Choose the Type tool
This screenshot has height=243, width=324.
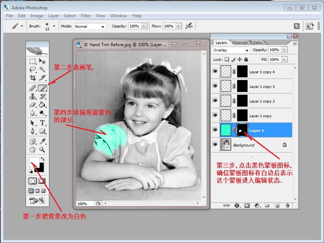[x=42, y=122]
